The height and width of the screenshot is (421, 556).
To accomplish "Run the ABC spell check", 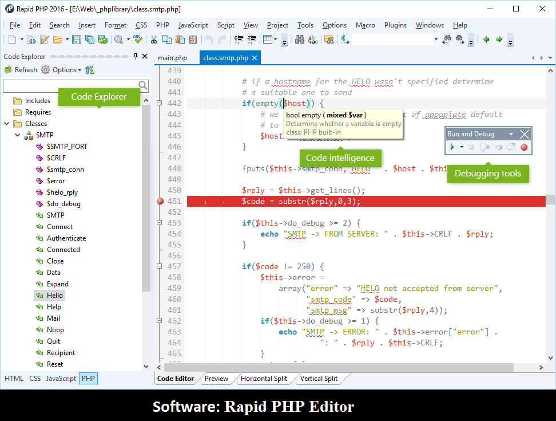I will tap(138, 40).
